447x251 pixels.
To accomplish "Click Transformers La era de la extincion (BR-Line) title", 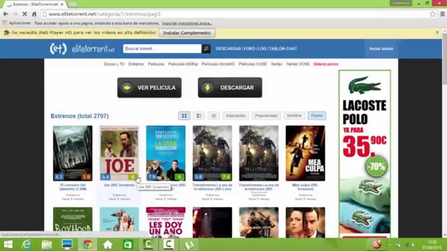I will click(x=212, y=187).
